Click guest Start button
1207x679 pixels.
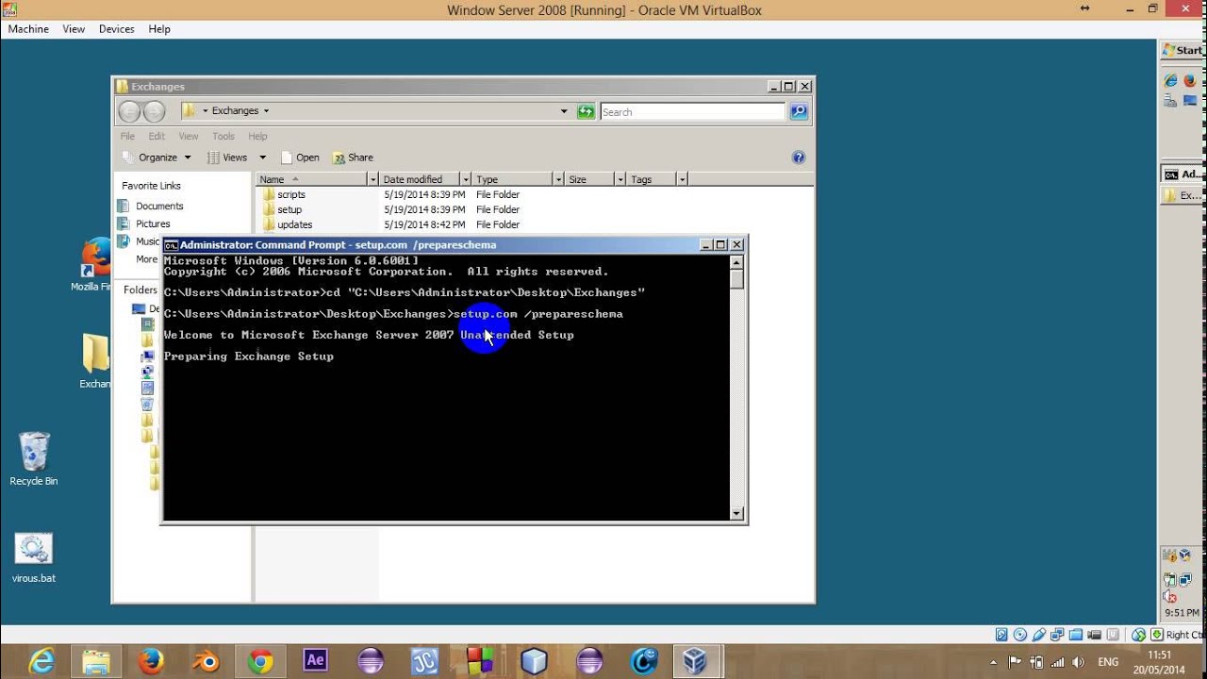pos(1182,50)
